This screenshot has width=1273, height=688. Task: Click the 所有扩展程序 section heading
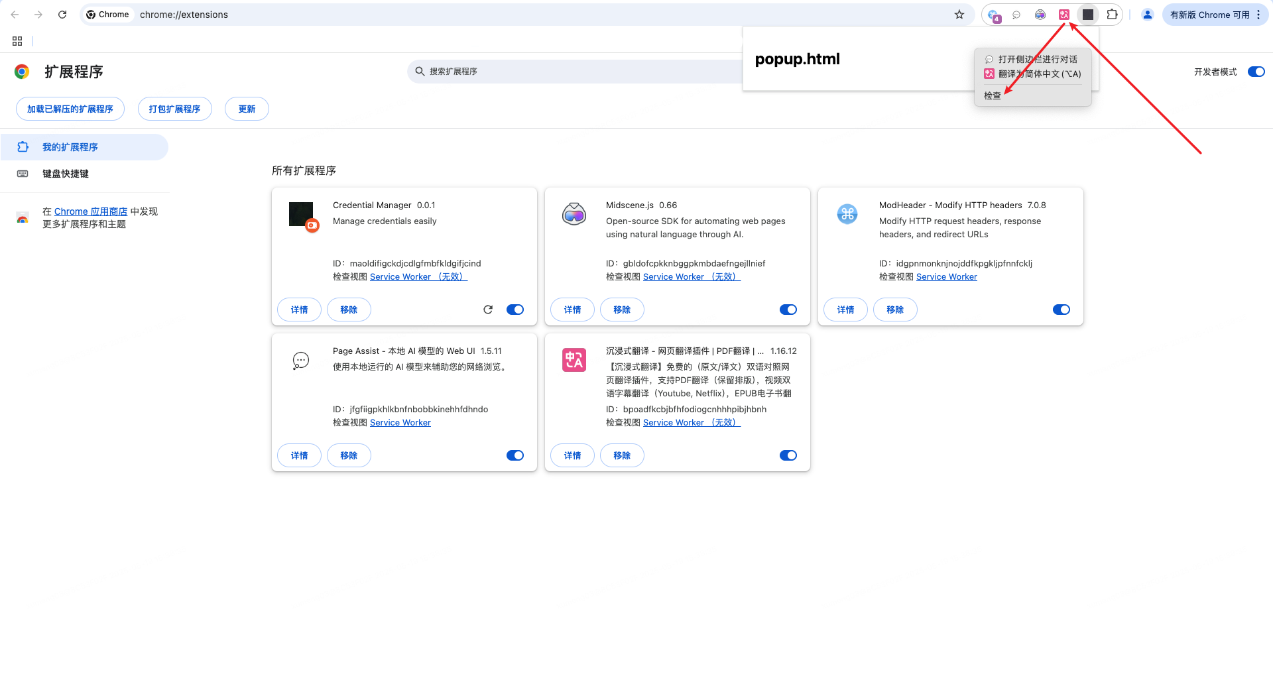point(304,171)
